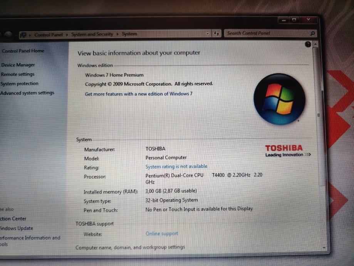
Task: Open Performance Information and Tools link
Action: (30, 241)
